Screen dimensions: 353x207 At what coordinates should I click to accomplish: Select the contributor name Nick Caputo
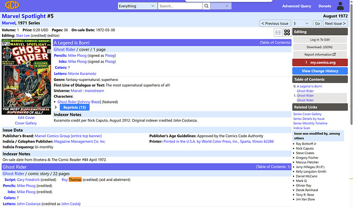tap(304, 149)
